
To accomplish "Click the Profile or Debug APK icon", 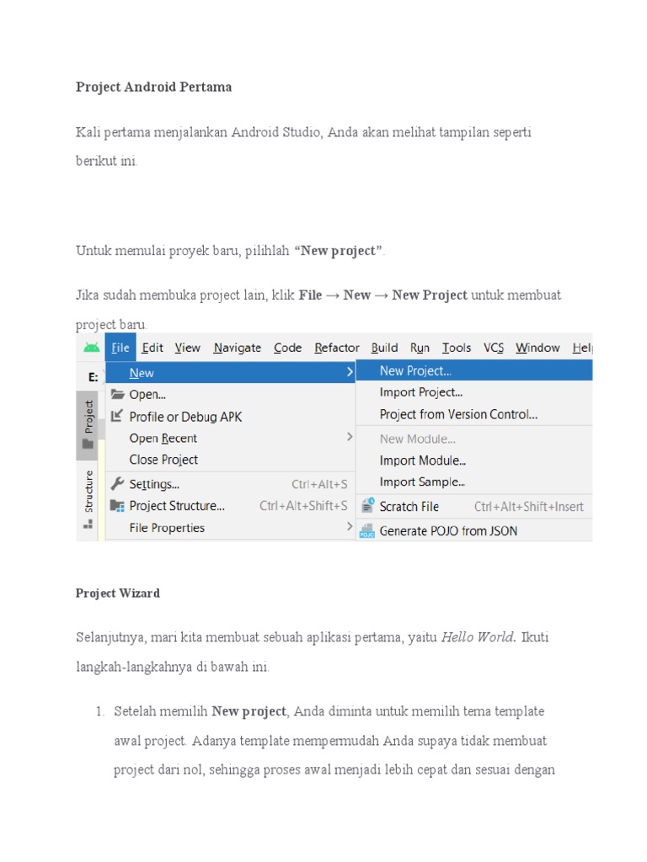I will point(116,416).
